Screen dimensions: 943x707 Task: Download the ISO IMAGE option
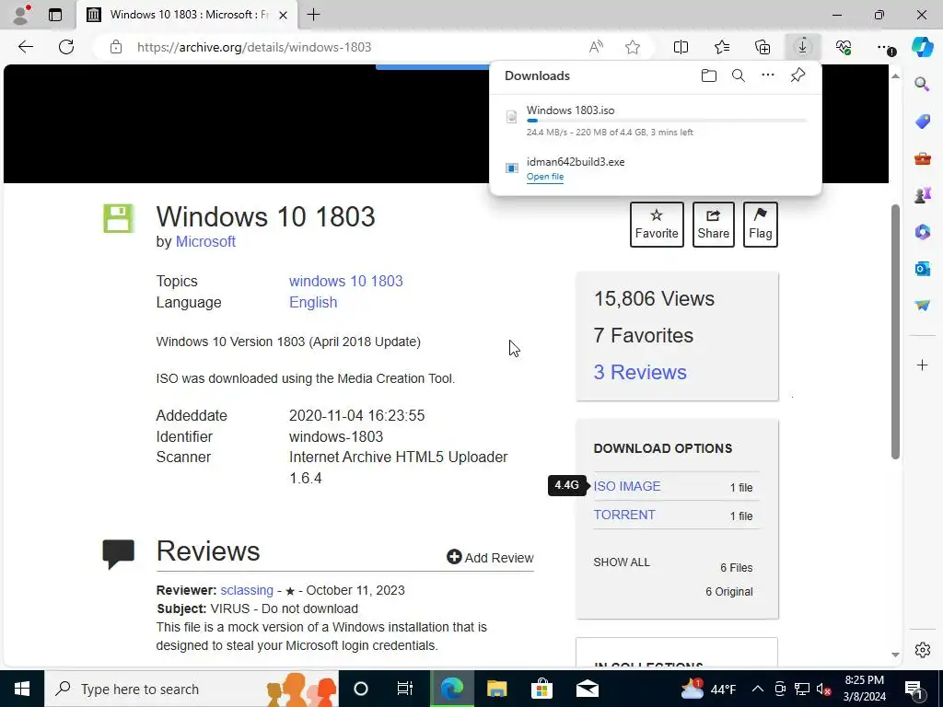pyautogui.click(x=626, y=486)
